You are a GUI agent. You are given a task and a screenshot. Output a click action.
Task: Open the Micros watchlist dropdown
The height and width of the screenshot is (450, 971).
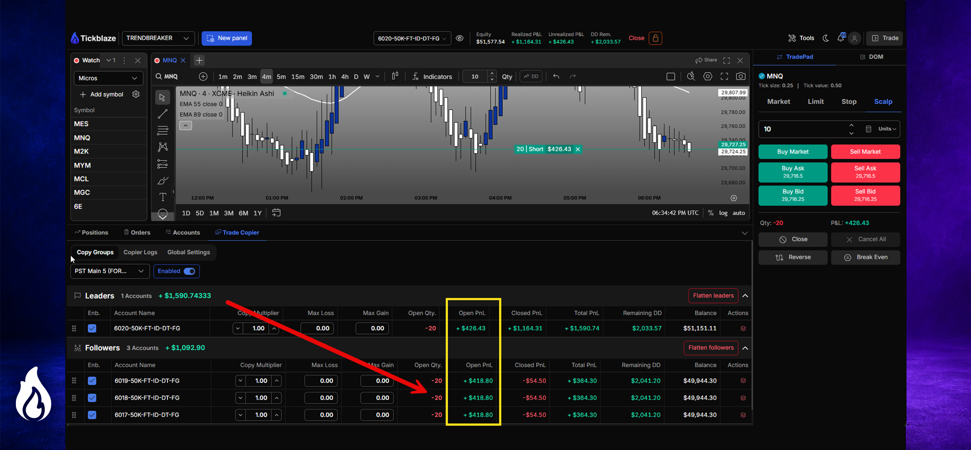click(108, 78)
